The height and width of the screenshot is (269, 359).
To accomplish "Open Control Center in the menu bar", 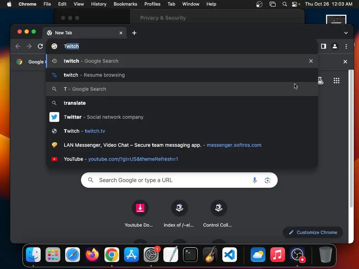I will click(294, 4).
